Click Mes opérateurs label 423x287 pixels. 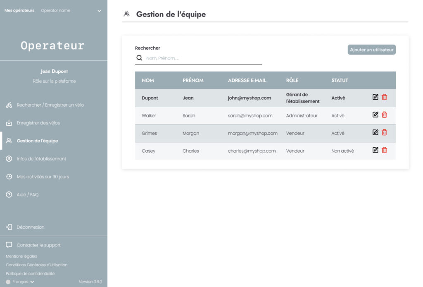pos(19,10)
